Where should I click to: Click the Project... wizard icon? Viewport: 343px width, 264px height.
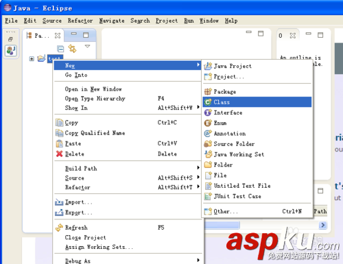(x=208, y=77)
